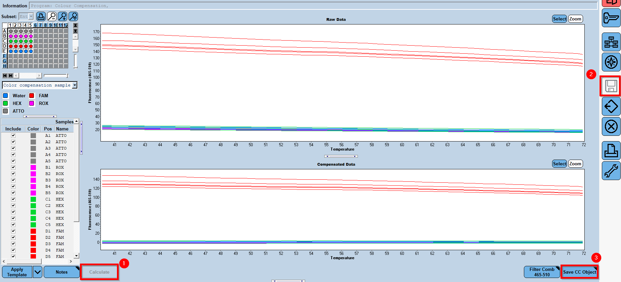Click the printer icon in the right sidebar
Image resolution: width=621 pixels, height=282 pixels.
pyautogui.click(x=611, y=150)
